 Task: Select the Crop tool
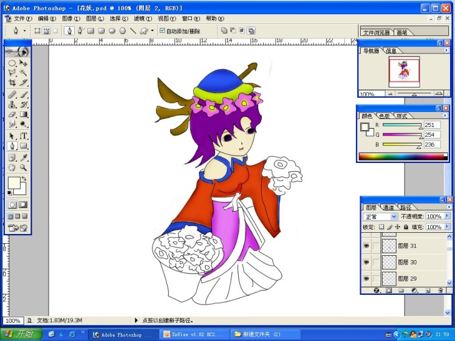click(12, 83)
